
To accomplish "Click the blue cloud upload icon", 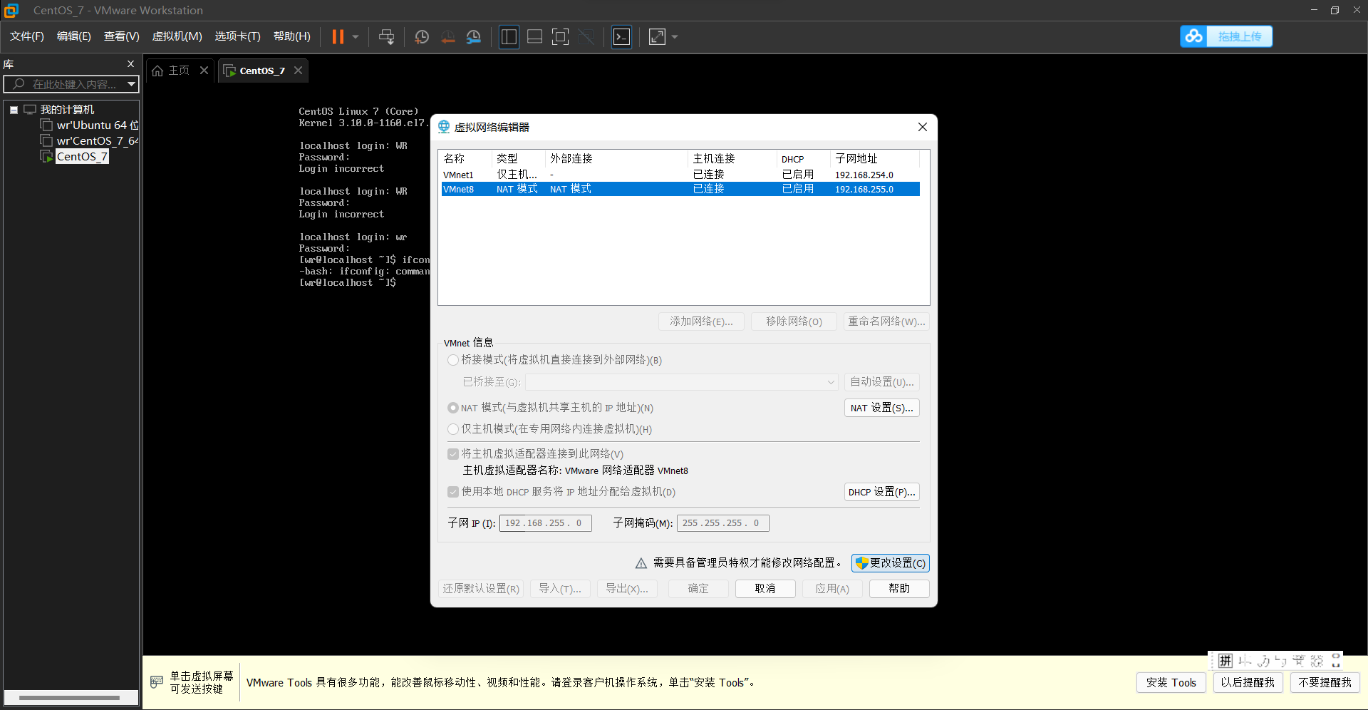I will pos(1194,36).
